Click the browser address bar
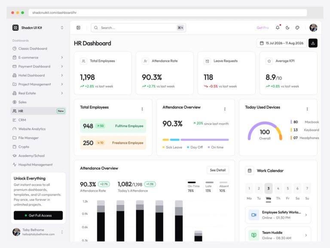The width and height of the screenshot is (330, 248). [x=168, y=12]
